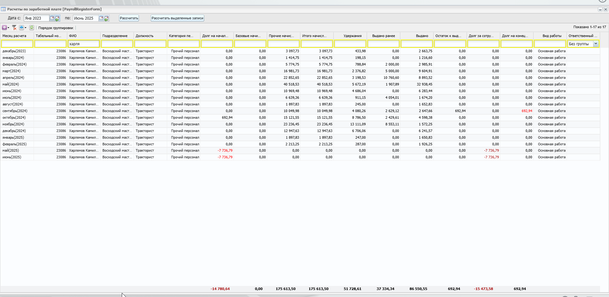The height and width of the screenshot is (297, 609).
Task: Click the green-arrow calendar icon beside 'Июнь 2025'
Action: pos(106,18)
